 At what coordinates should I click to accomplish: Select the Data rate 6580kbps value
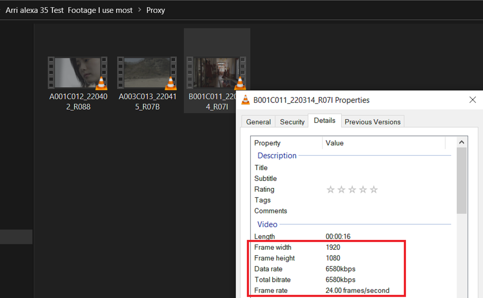(x=340, y=269)
